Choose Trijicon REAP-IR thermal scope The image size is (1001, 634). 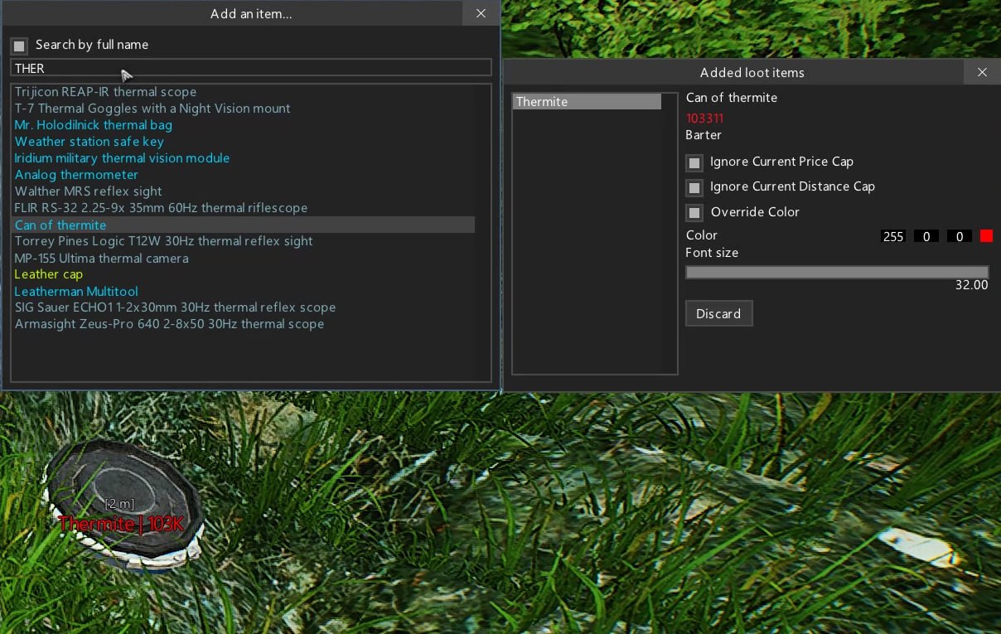tap(105, 92)
